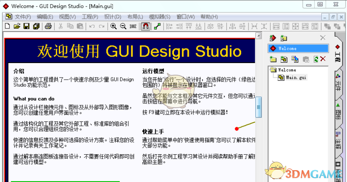Click the grayed paste icon in project panel
This screenshot has width=347, height=182.
tap(306, 59)
